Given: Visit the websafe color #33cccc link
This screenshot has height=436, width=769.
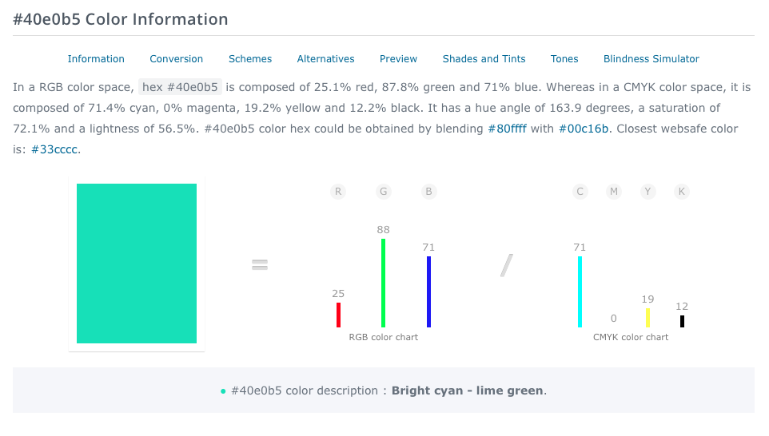Looking at the screenshot, I should pos(54,149).
